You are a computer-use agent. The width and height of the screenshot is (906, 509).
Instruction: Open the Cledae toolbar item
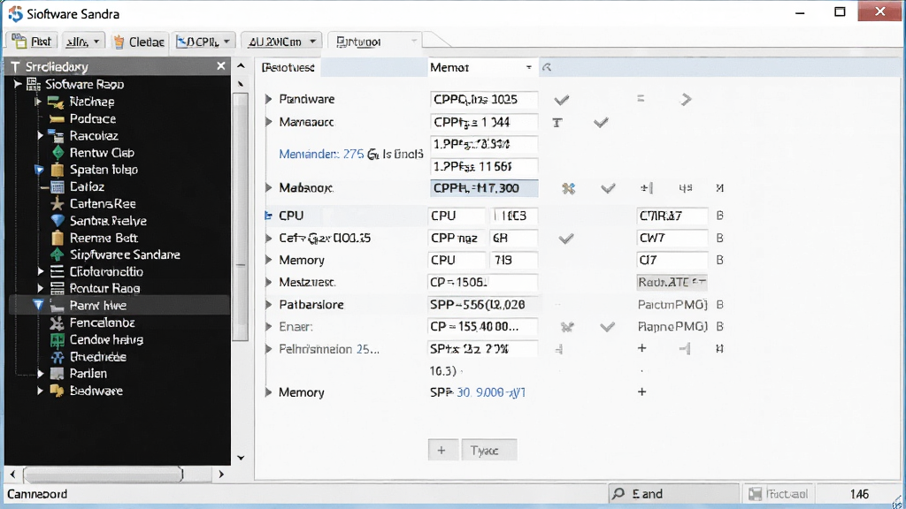[139, 42]
